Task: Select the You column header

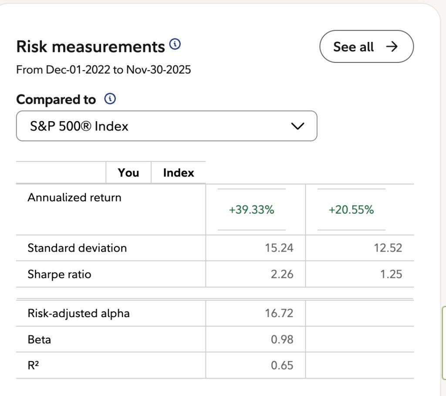Action: pos(128,173)
